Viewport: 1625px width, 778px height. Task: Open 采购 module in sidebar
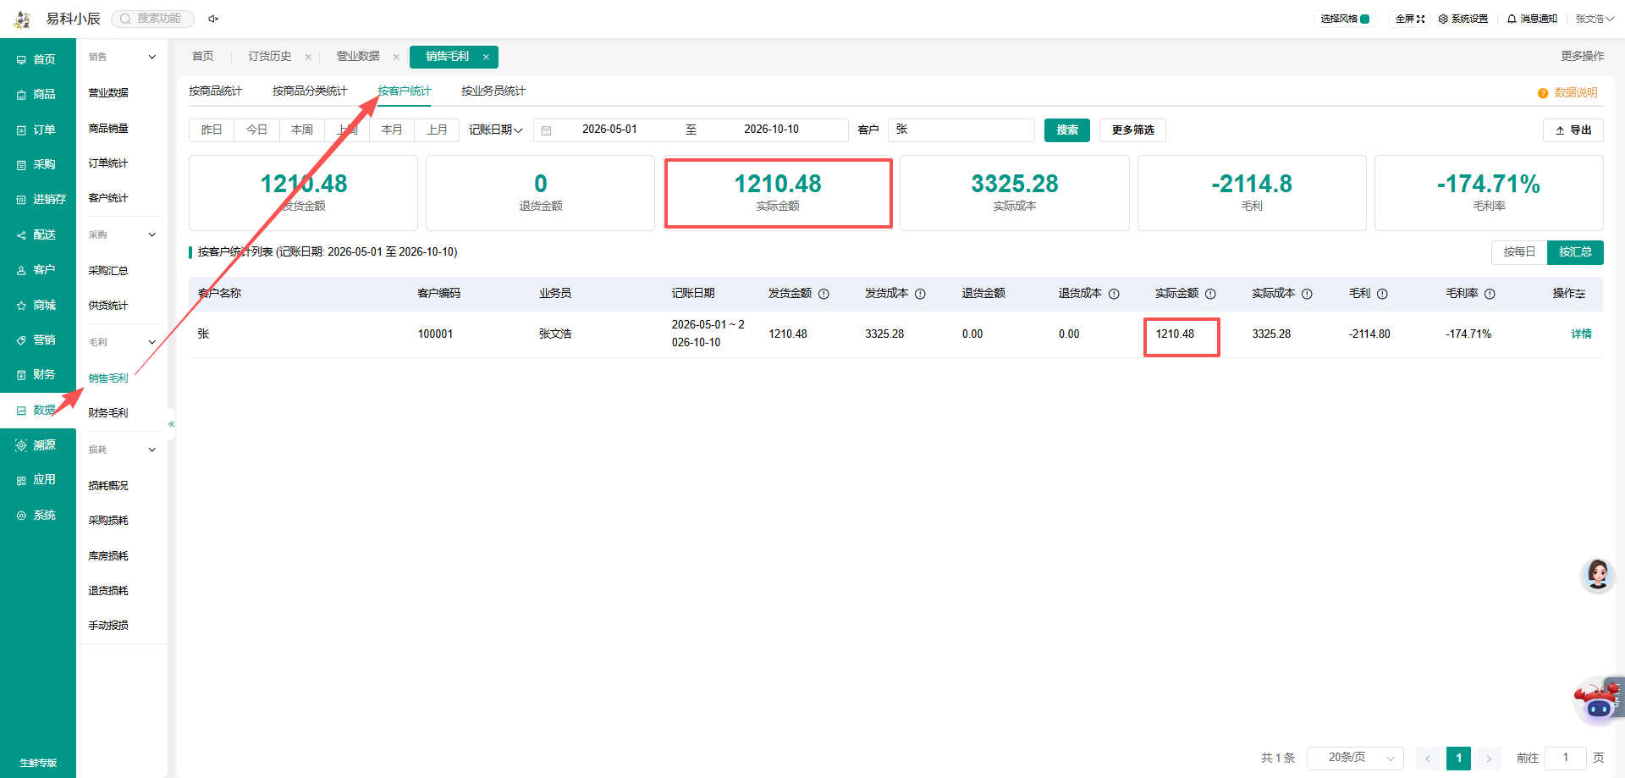tap(37, 164)
